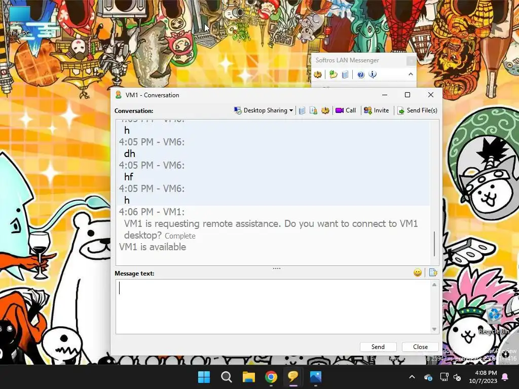The height and width of the screenshot is (389, 519).
Task: Maximize the VM1 Conversation window
Action: 407,95
